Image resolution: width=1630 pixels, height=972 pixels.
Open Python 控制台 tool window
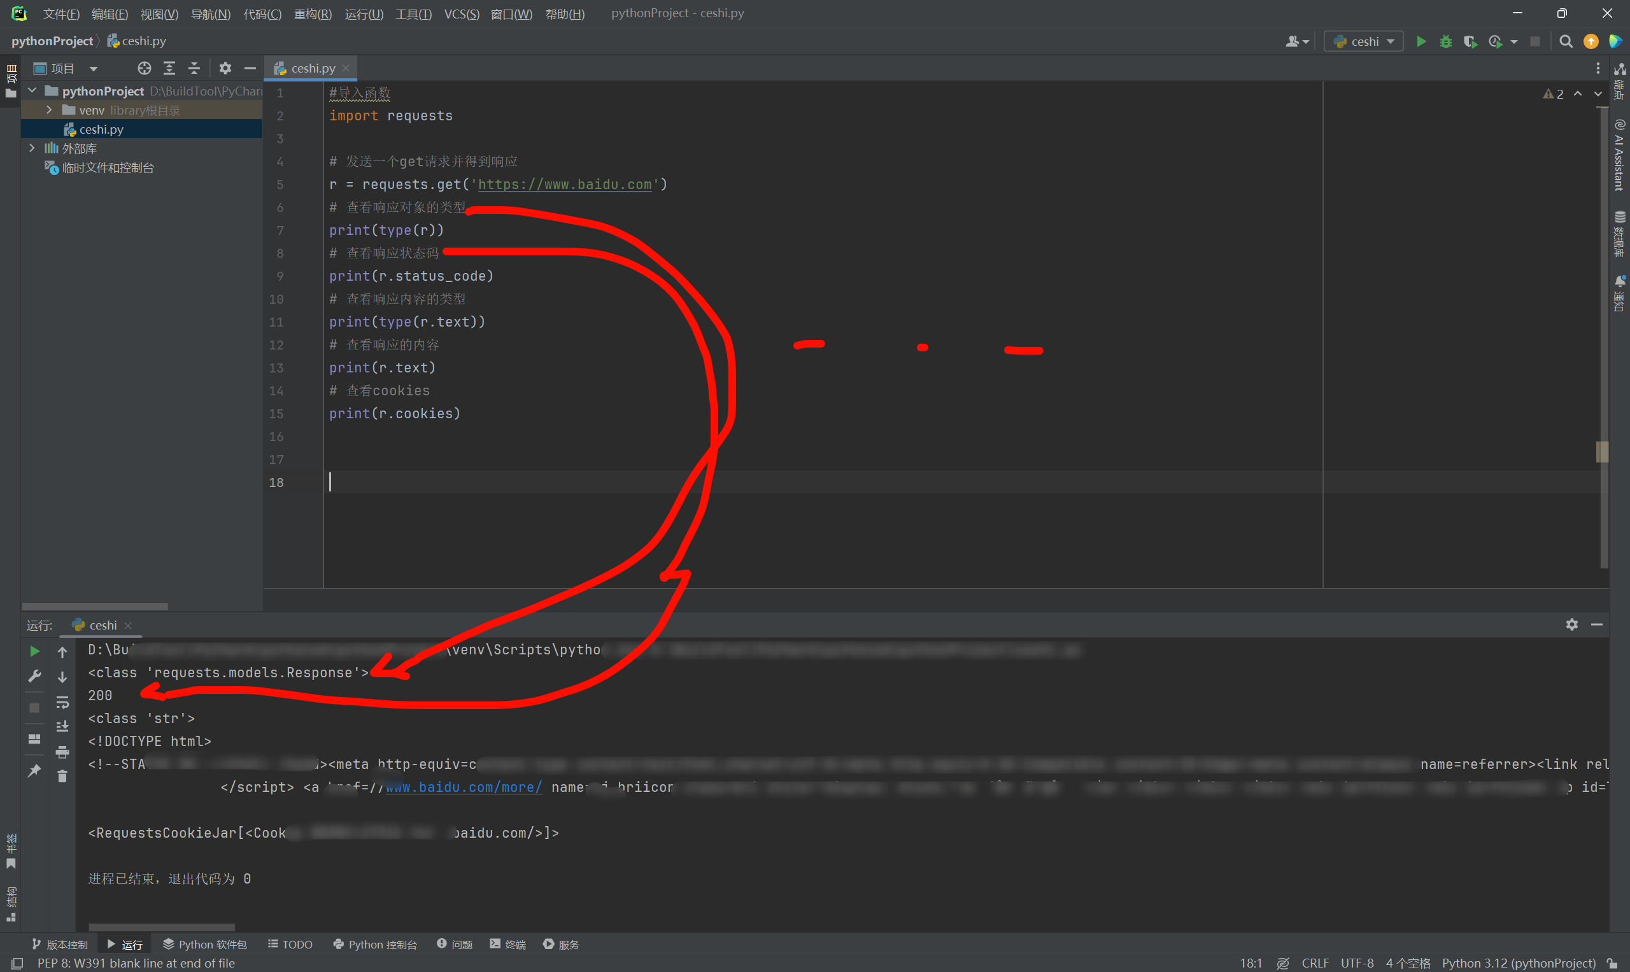[x=375, y=944]
